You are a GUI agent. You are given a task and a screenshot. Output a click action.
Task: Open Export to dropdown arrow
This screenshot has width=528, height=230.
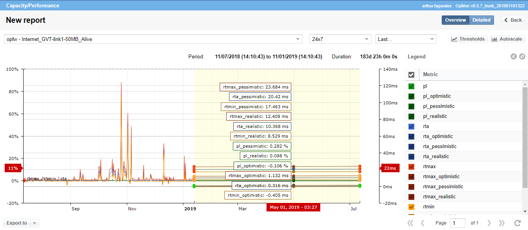pyautogui.click(x=34, y=223)
